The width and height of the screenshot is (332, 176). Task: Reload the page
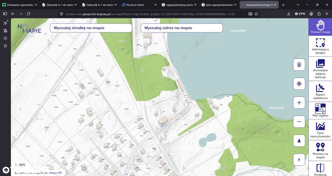pyautogui.click(x=29, y=14)
